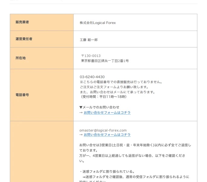Image resolution: width=207 pixels, height=182 pixels.
Task: Select email address omaster@logical-forex.com
Action: [x=103, y=130]
